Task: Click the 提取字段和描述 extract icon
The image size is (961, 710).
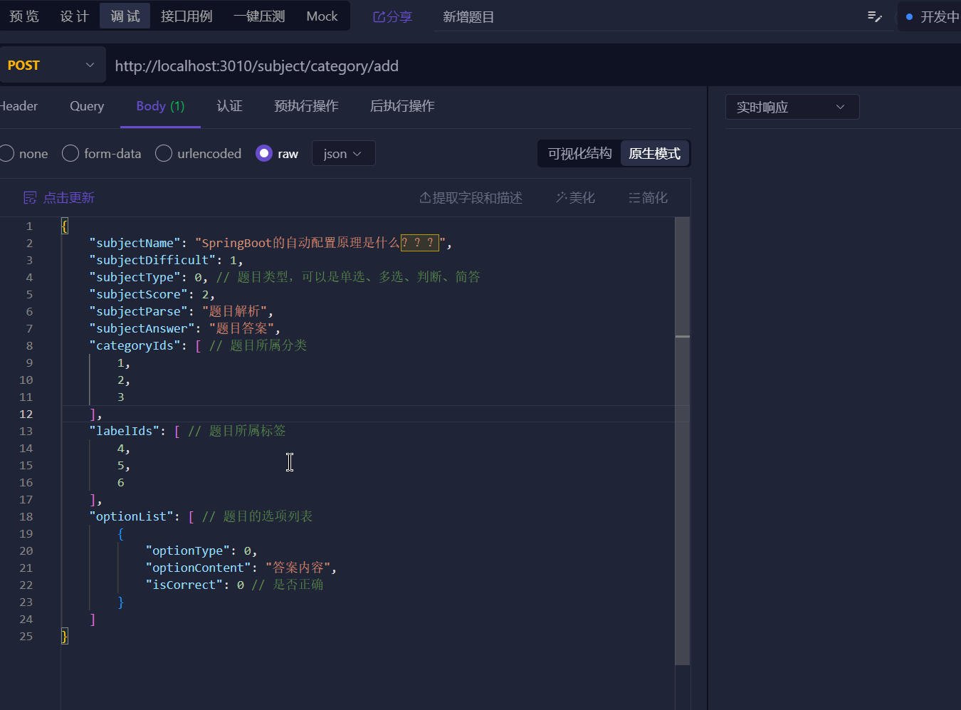Action: coord(425,198)
